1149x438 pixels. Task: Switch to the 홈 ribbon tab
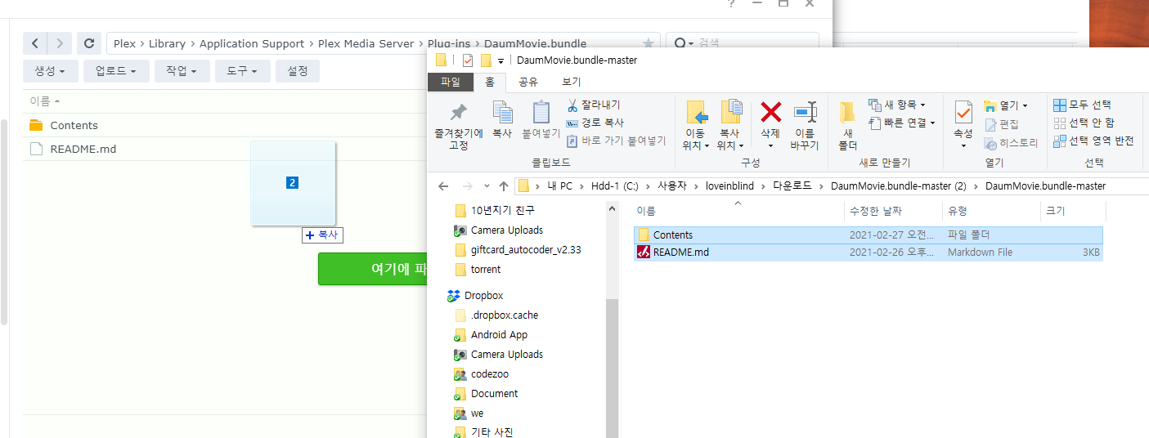click(x=490, y=82)
